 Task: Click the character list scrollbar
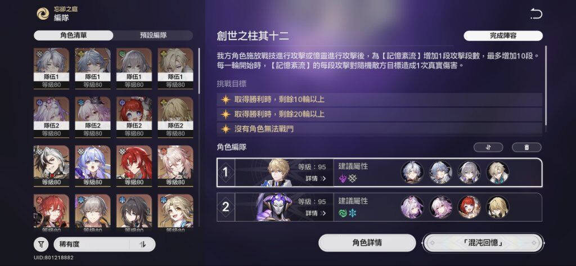coord(199,70)
